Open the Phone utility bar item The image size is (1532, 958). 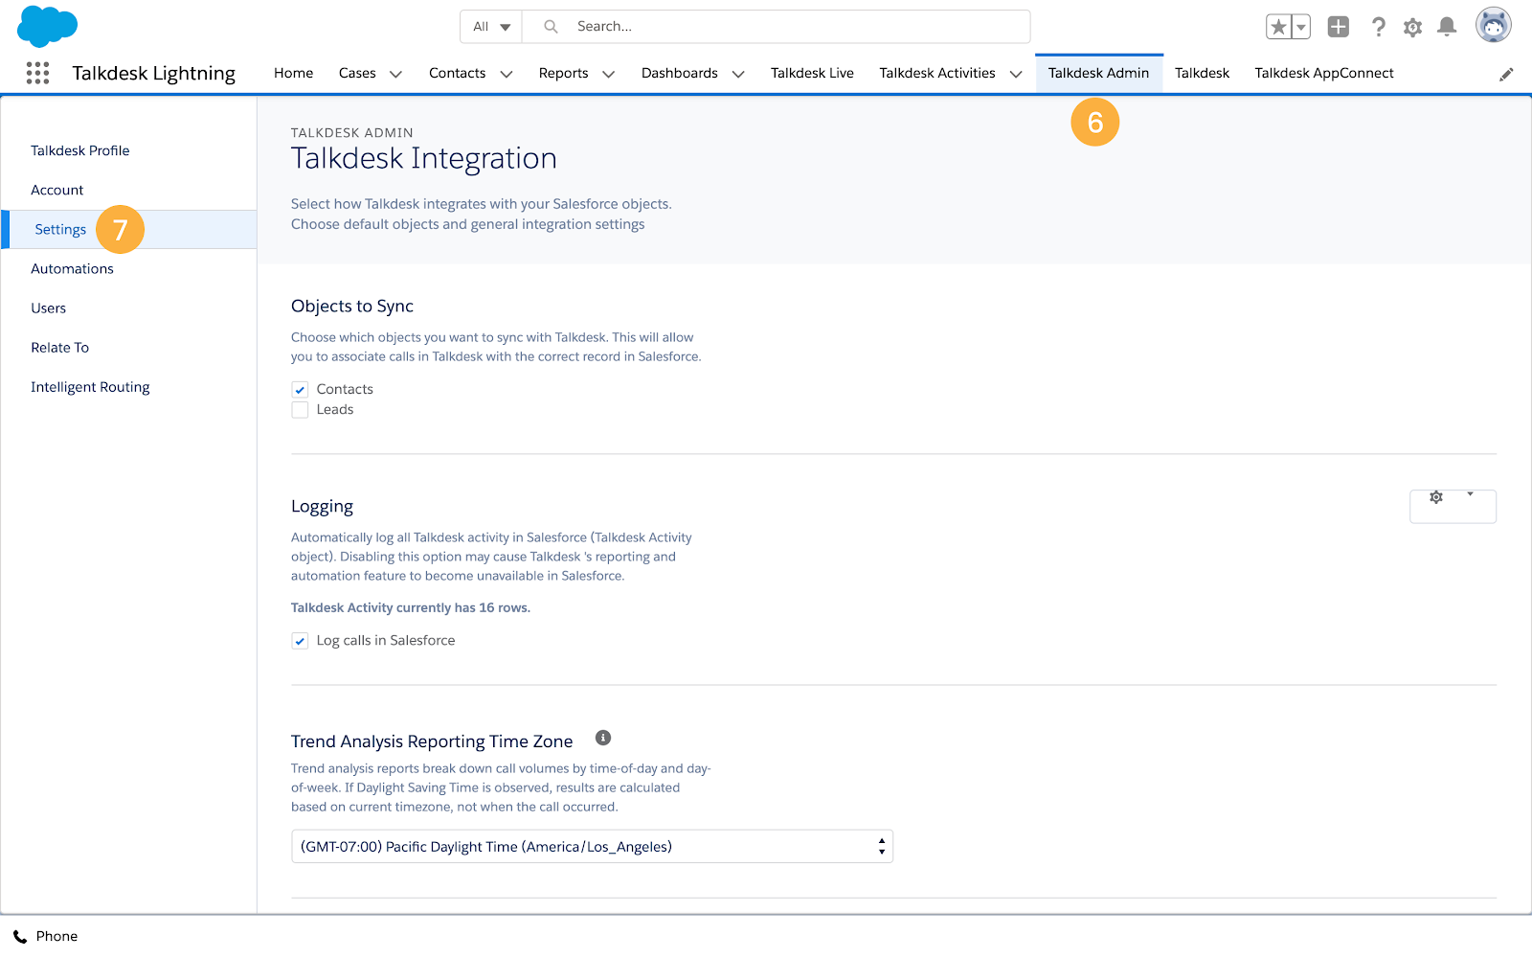(45, 937)
